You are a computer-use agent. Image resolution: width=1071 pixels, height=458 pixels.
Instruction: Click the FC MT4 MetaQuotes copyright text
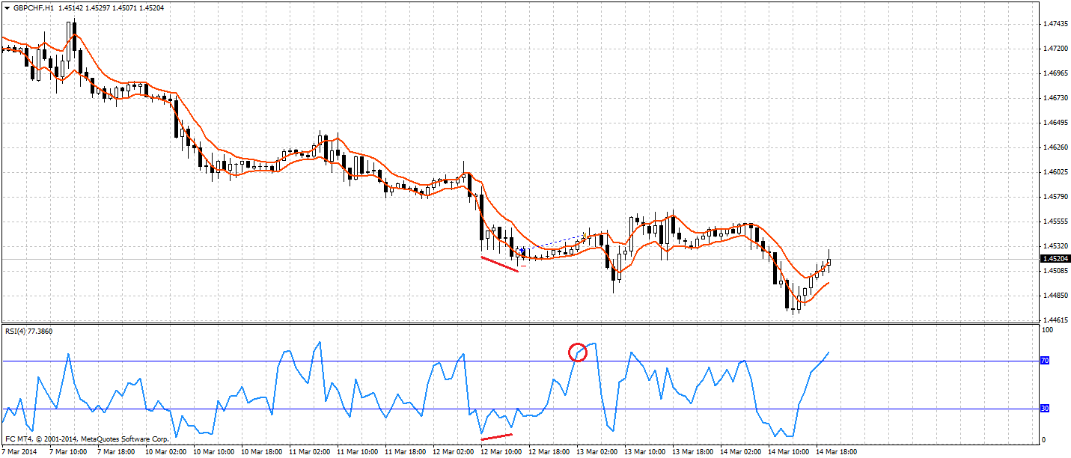click(86, 439)
